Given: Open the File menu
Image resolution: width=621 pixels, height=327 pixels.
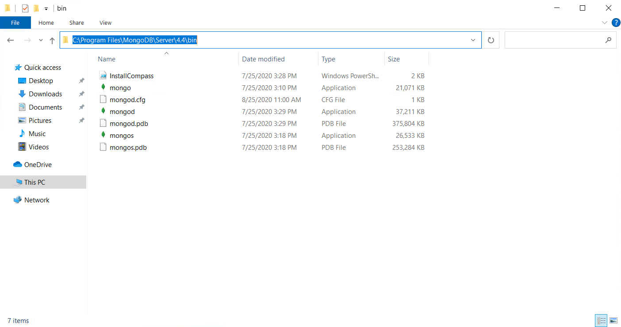Looking at the screenshot, I should pos(15,23).
